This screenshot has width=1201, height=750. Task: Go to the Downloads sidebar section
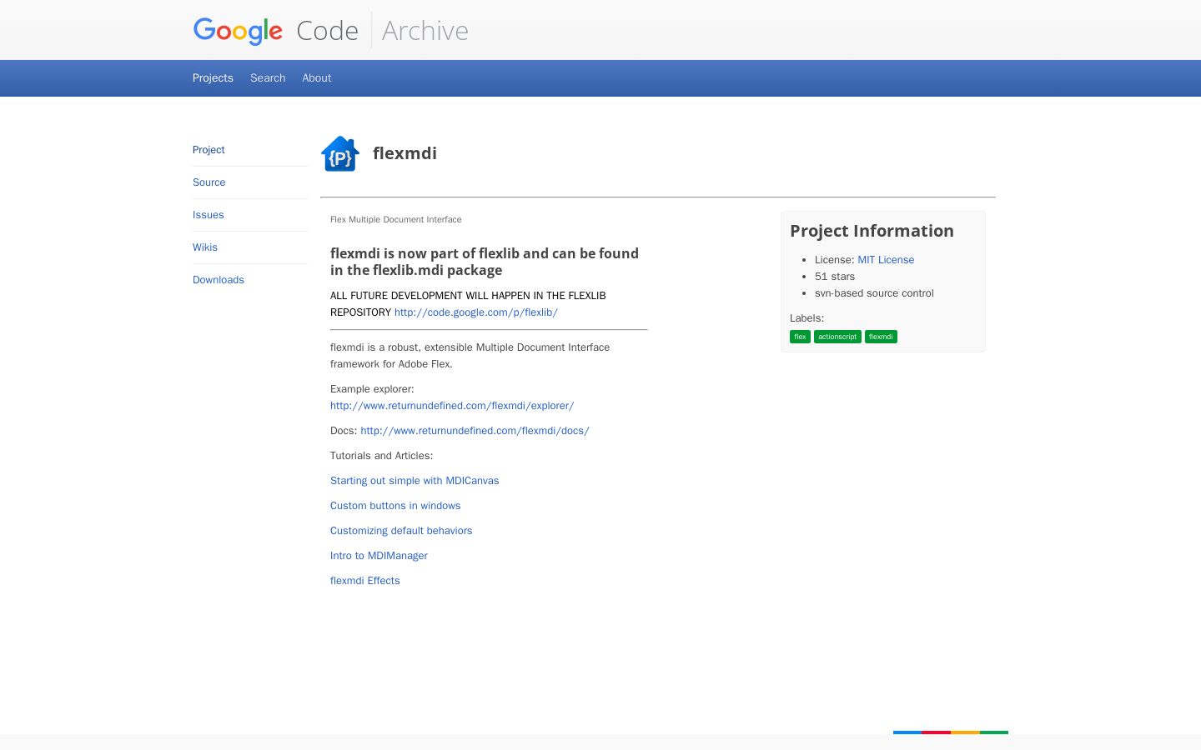219,280
